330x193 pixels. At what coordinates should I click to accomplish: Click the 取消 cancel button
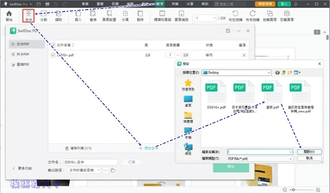pos(309,158)
